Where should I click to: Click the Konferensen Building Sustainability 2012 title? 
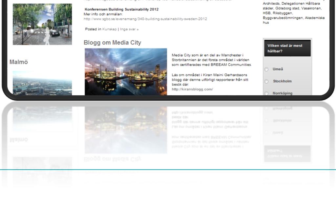click(121, 10)
